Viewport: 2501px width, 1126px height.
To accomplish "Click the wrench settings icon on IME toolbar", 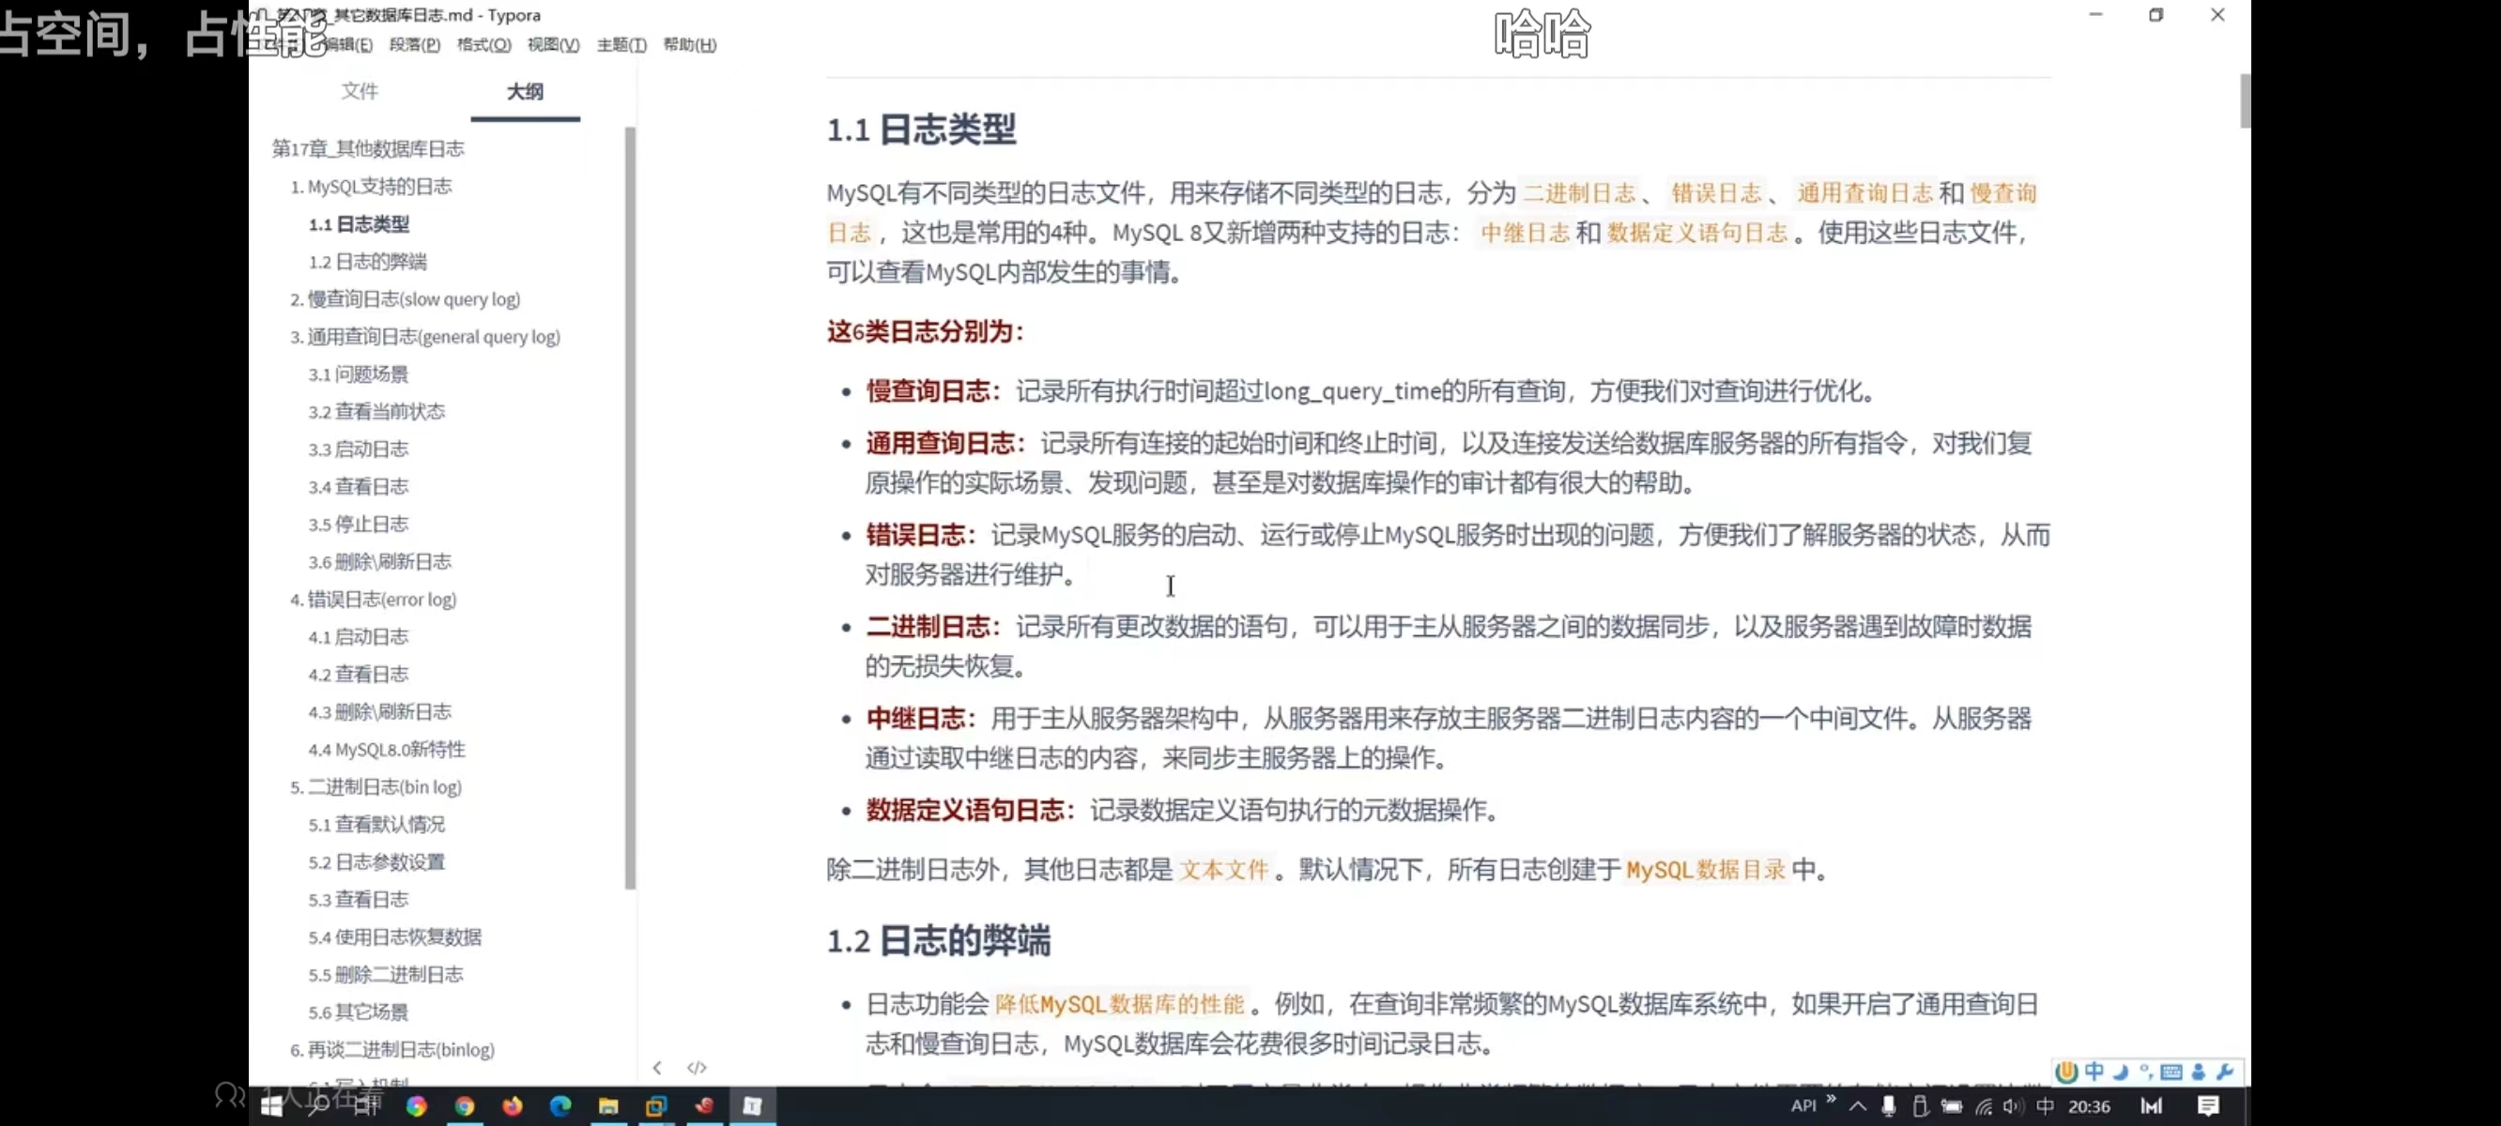I will click(x=2225, y=1071).
